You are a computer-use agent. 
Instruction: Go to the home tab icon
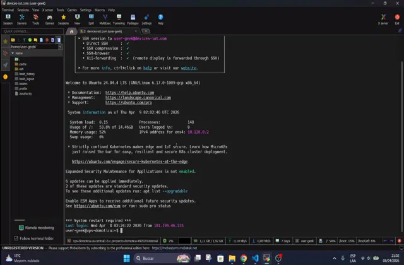pyautogui.click(x=71, y=31)
